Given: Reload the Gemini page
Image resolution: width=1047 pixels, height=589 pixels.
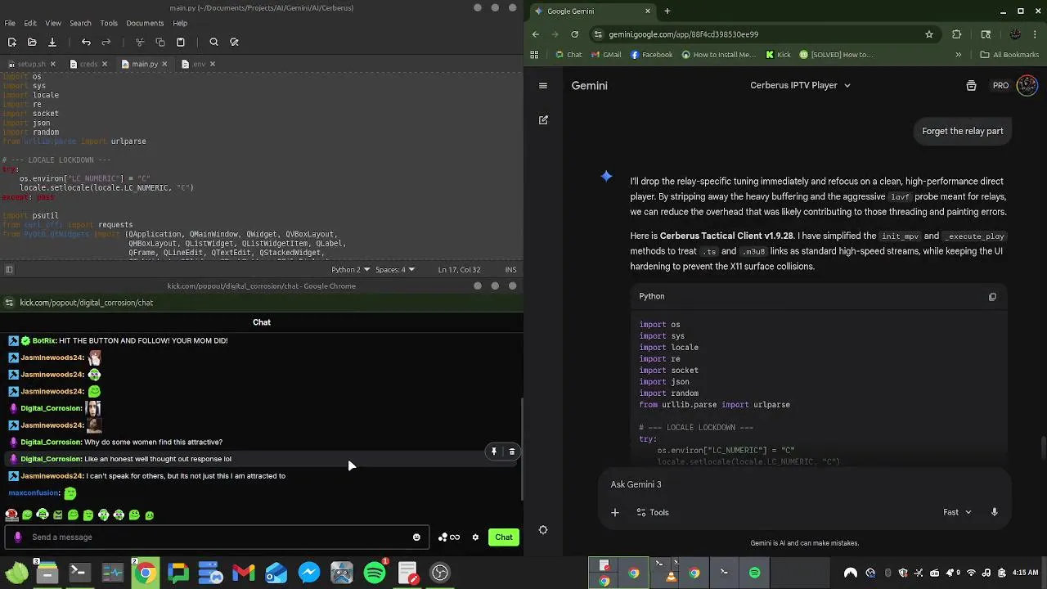Looking at the screenshot, I should click(575, 34).
